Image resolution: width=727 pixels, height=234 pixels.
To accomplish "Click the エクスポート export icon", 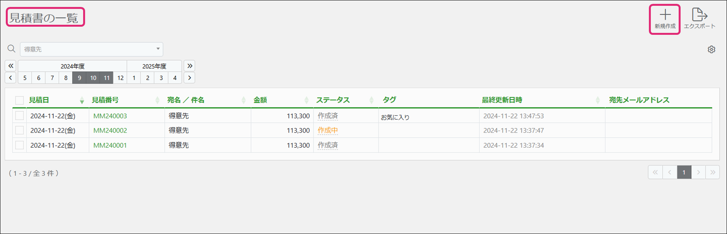I will coord(699,15).
